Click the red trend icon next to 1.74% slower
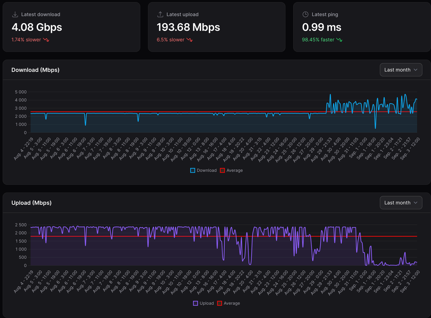The height and width of the screenshot is (318, 431). tap(46, 40)
